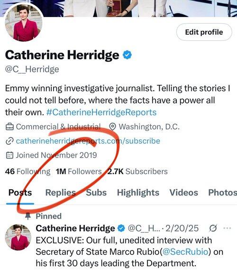Open the three-dot menu on pinned post
Screen dimensions: 237x279
(227, 228)
